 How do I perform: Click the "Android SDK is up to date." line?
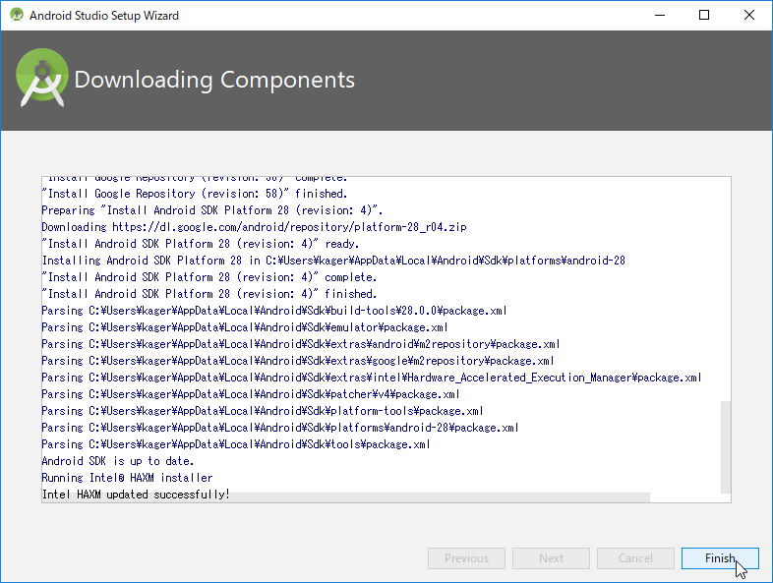(118, 461)
